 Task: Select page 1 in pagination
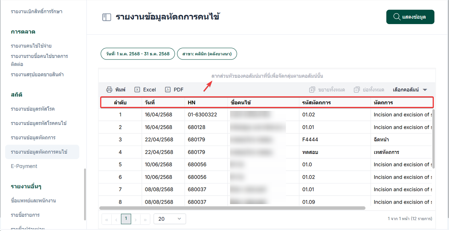[126, 219]
